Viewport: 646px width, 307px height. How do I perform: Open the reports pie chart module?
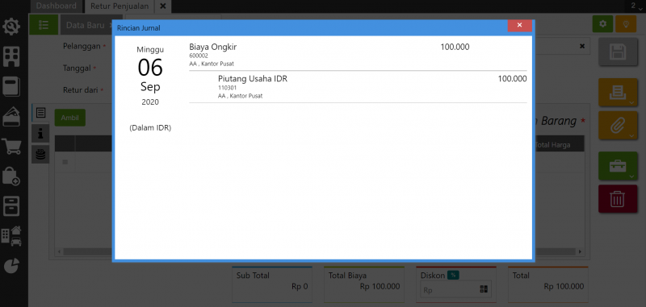point(11,266)
